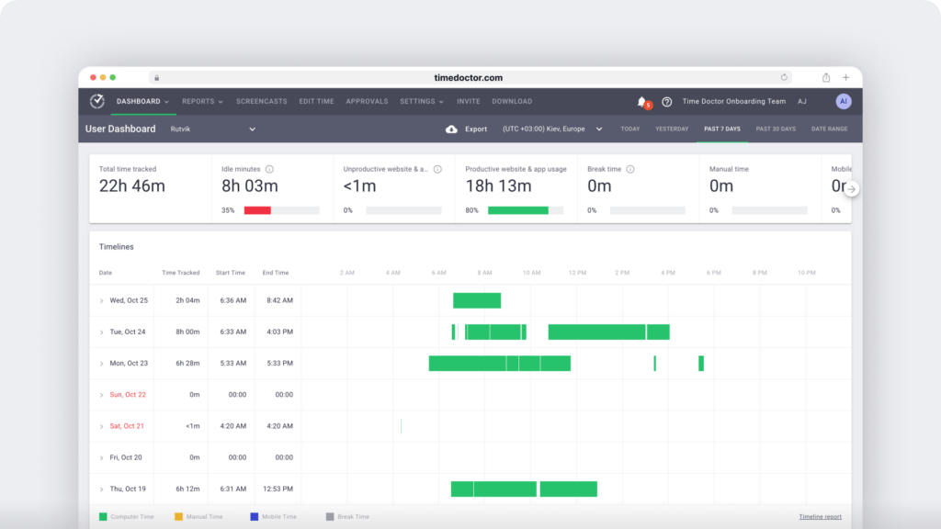Viewport: 941px width, 529px height.
Task: Open the Rutvik user selector dropdown
Action: pos(252,129)
